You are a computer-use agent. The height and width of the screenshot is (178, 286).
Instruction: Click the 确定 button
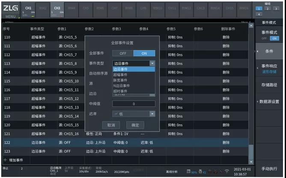pos(135,125)
